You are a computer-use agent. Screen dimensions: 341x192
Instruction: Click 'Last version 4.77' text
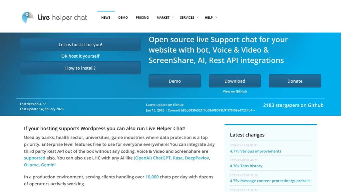[x=33, y=104]
